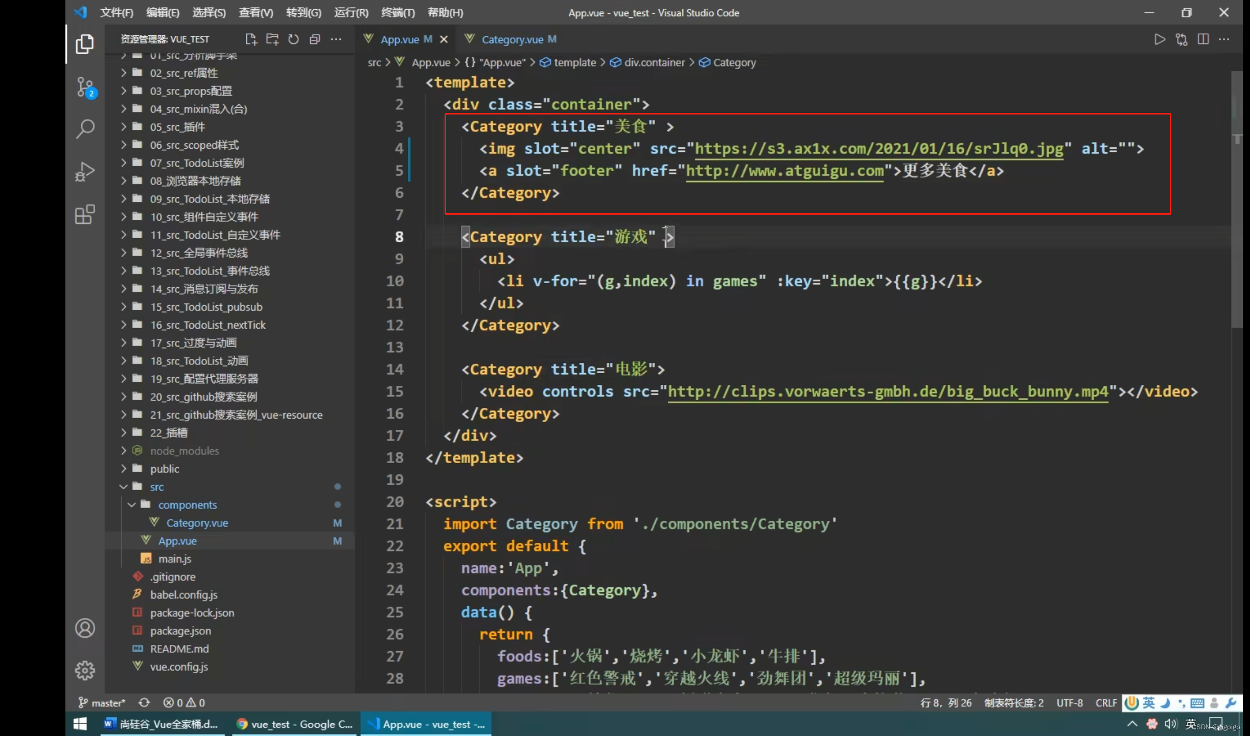Expand the 17_src_过度与动画 folder
This screenshot has width=1250, height=736.
(230, 343)
